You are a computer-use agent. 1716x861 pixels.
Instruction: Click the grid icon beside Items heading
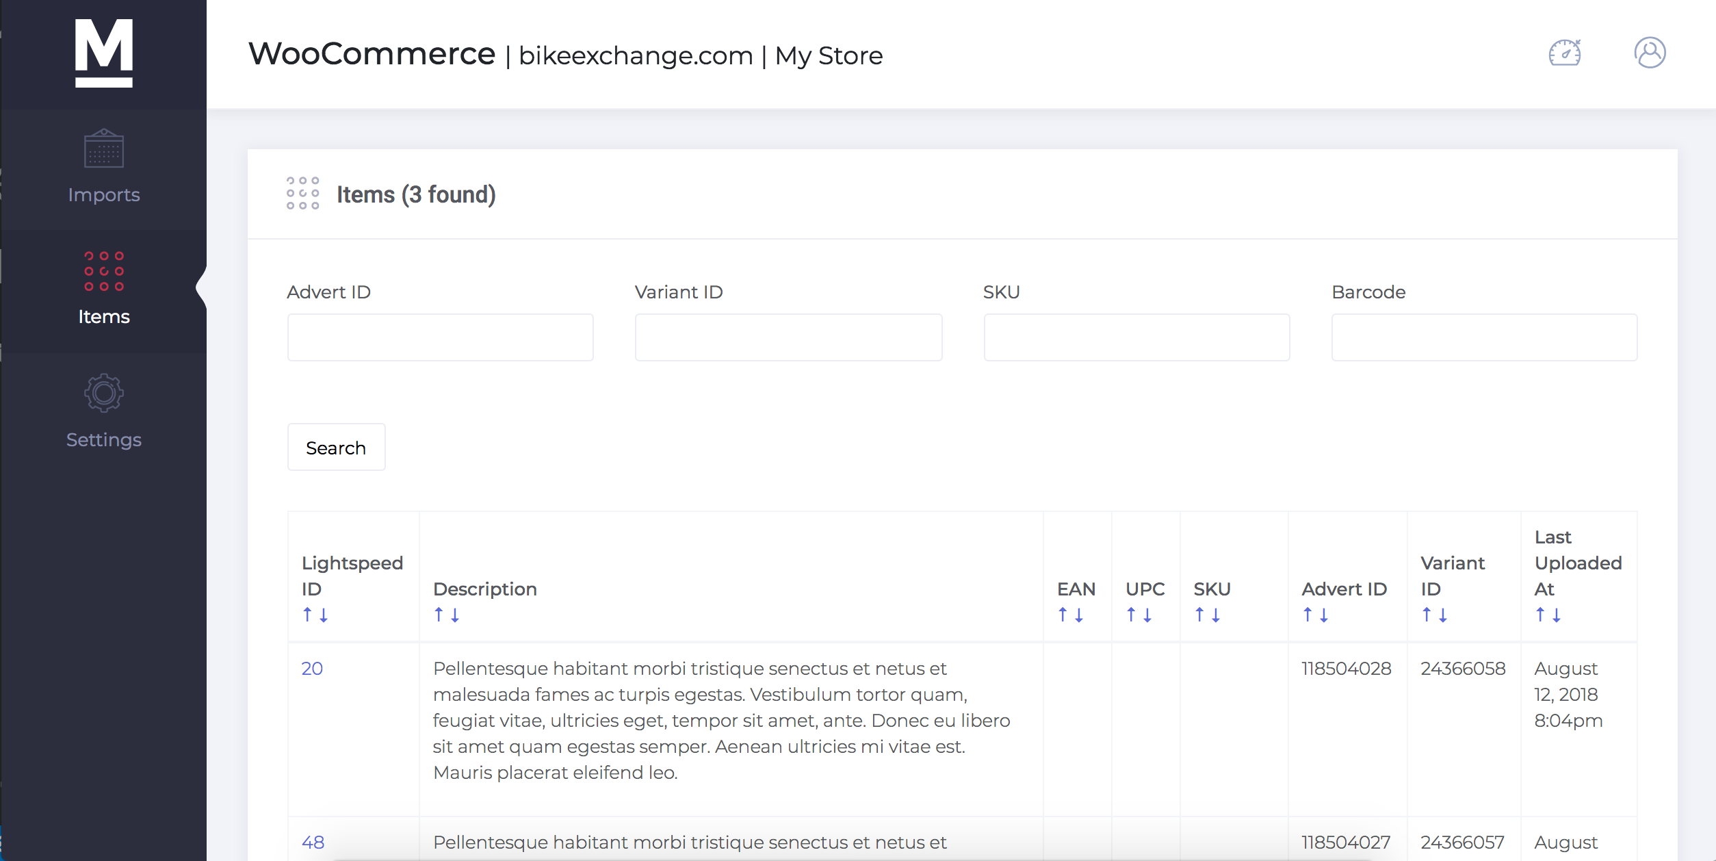click(302, 193)
